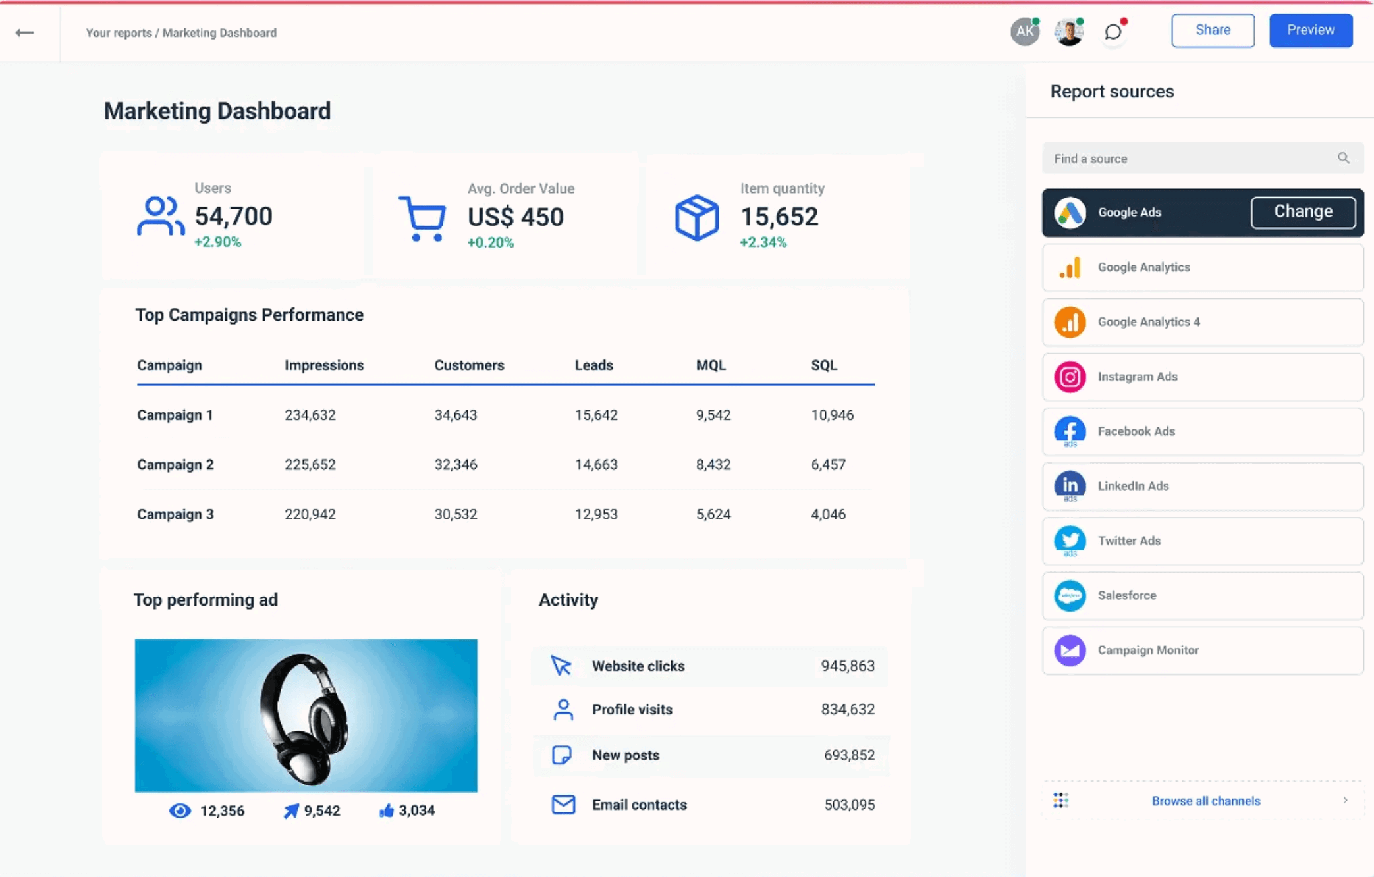Viewport: 1374px width, 877px height.
Task: Click the Salesforce source icon
Action: coord(1070,595)
